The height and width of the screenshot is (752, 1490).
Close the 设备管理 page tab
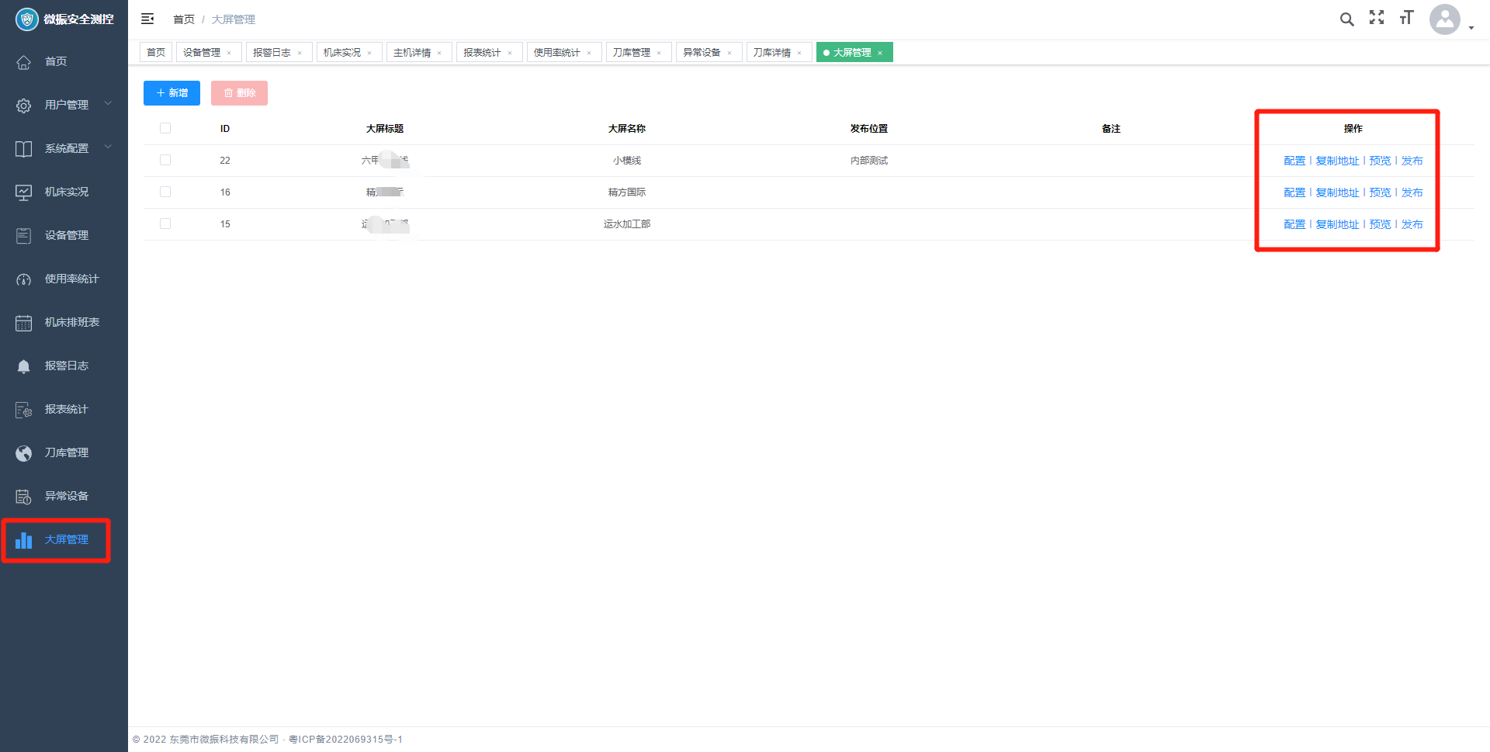pos(229,53)
